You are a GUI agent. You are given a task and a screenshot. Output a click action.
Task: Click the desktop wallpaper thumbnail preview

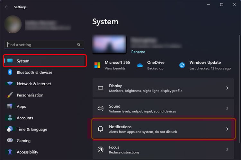110,44
